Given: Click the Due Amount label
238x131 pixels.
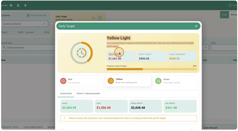Looking at the screenshot, I should click(211, 128).
